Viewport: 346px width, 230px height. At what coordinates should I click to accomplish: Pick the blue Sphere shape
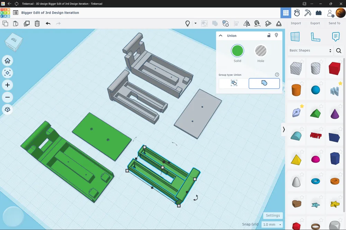pos(315,90)
